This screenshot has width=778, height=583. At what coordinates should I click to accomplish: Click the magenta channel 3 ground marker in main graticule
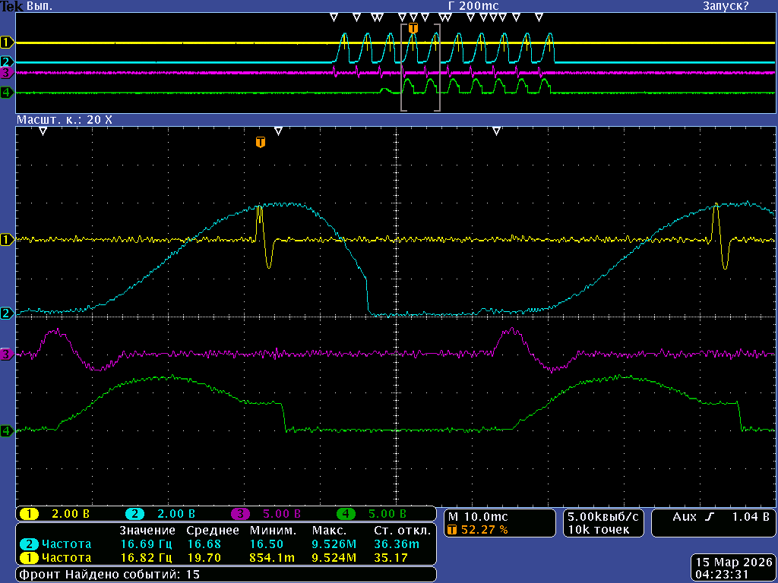pyautogui.click(x=8, y=355)
